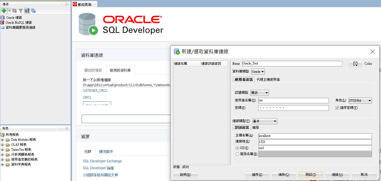Viewport: 381px width, 181px height.
Task: Click the 清除 clear button
Action: [x=284, y=175]
